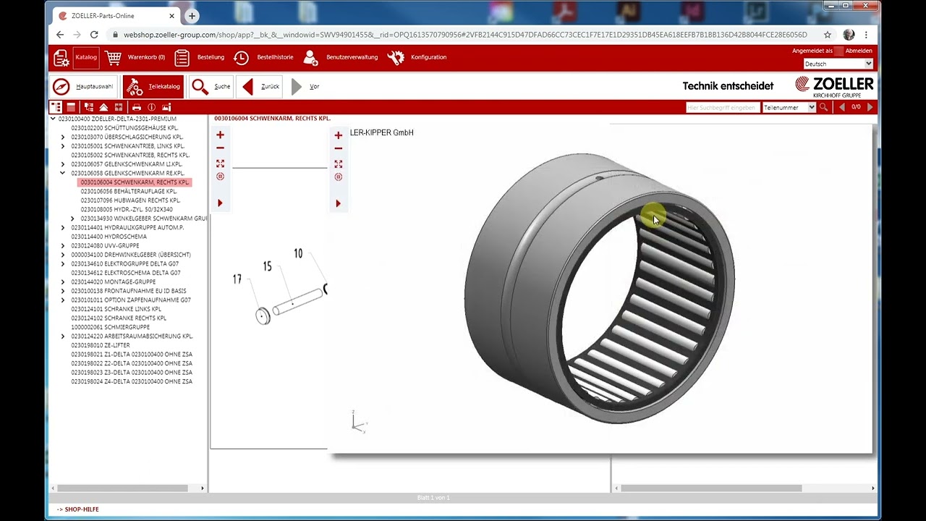Click the thumbnail overview grid icon
The image size is (926, 521).
[119, 107]
